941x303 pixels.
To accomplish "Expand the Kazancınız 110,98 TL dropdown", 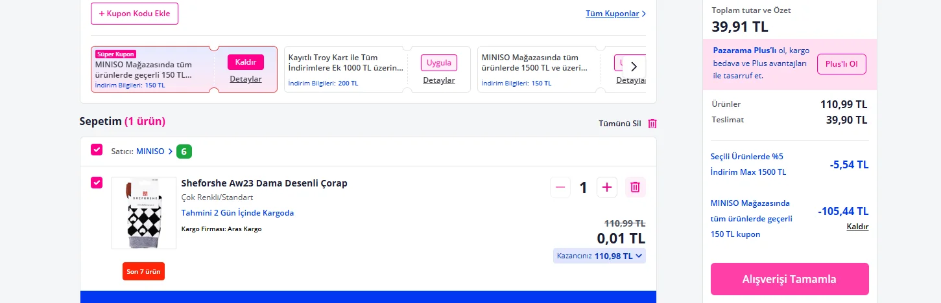I will (x=599, y=256).
